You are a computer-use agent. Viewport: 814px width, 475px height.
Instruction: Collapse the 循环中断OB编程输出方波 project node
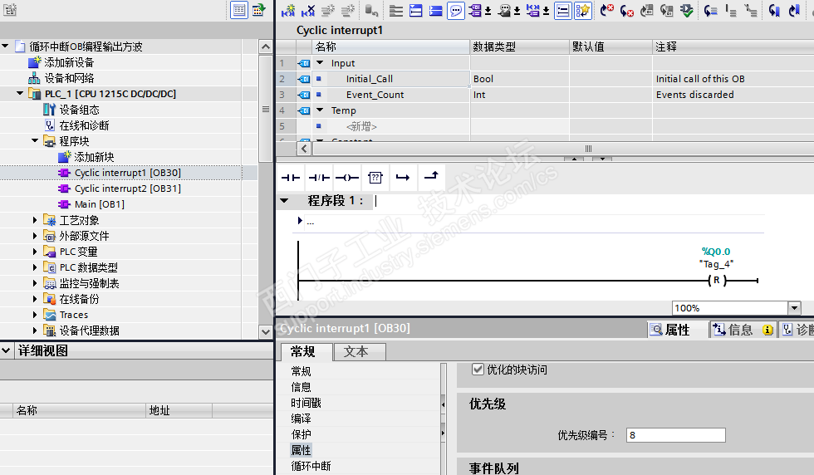5,47
